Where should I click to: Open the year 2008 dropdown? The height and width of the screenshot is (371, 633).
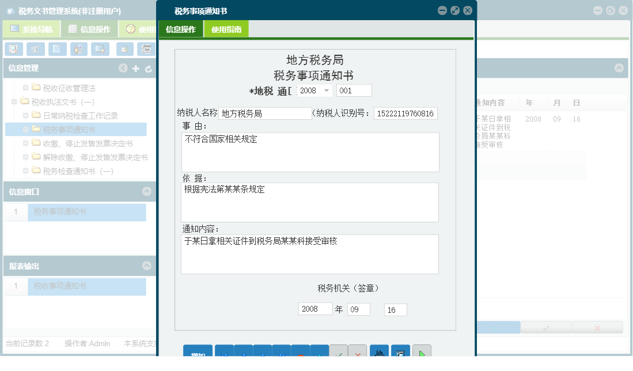click(x=327, y=90)
